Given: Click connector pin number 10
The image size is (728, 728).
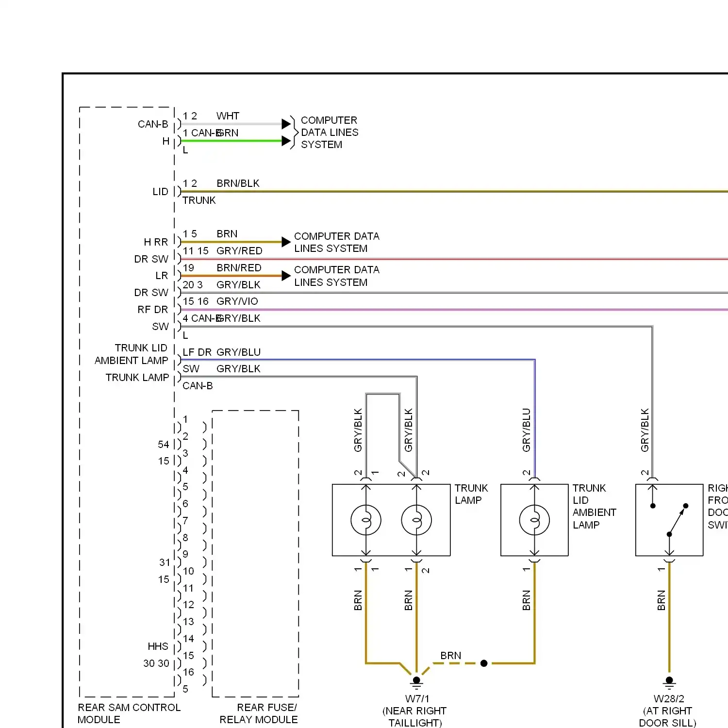Looking at the screenshot, I should click(188, 571).
